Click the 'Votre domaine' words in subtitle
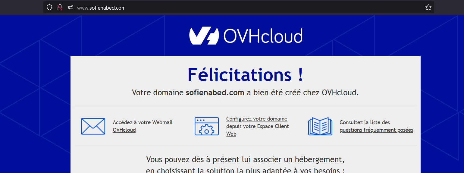464x173 pixels. (158, 93)
